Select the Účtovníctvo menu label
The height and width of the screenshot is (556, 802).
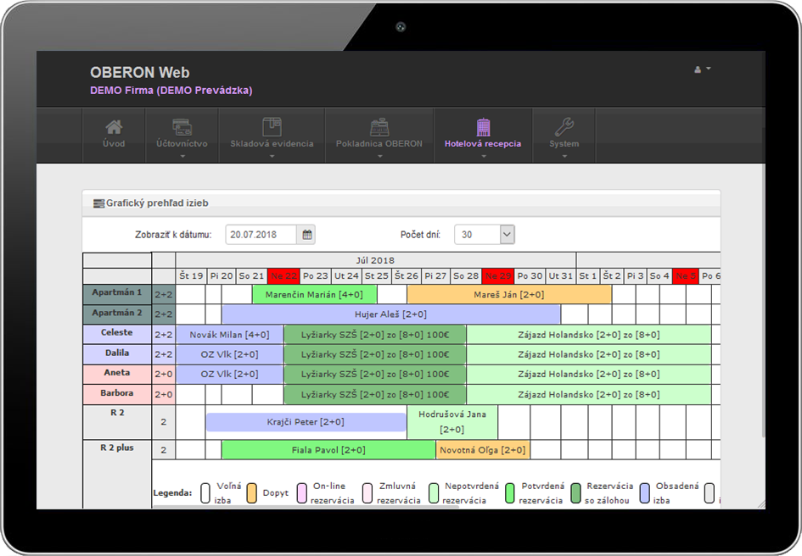(x=182, y=143)
